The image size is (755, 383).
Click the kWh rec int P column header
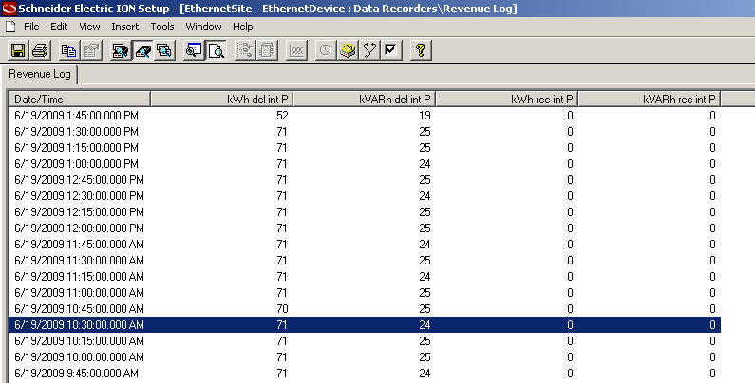507,99
